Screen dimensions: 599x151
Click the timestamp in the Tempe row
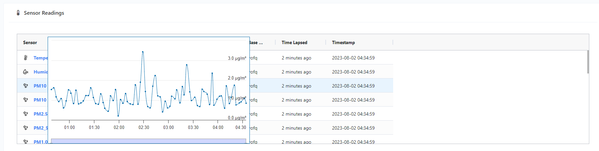coord(353,58)
